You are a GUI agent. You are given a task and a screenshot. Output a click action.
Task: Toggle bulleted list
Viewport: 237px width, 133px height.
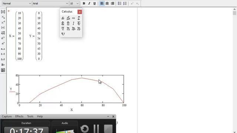point(120,3)
